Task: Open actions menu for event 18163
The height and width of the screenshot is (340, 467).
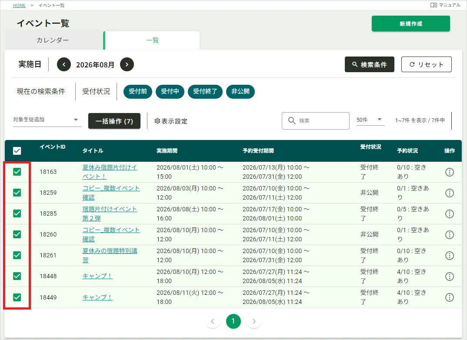Action: 450,172
